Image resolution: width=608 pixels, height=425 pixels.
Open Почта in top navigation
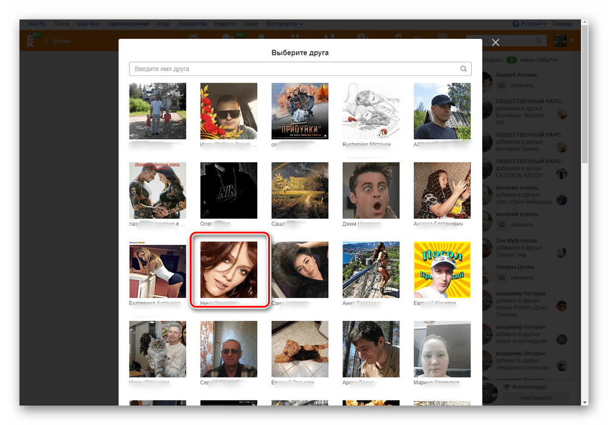[61, 24]
